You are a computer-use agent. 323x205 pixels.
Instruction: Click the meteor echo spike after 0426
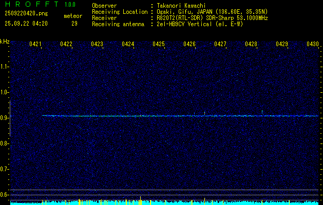pyautogui.click(x=204, y=114)
